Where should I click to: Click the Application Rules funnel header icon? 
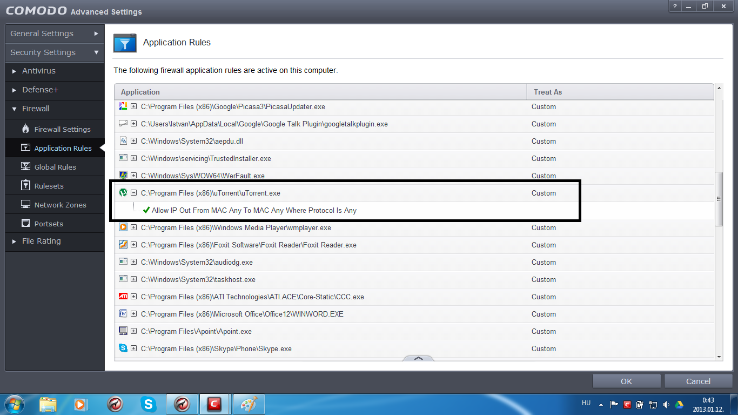[x=125, y=43]
